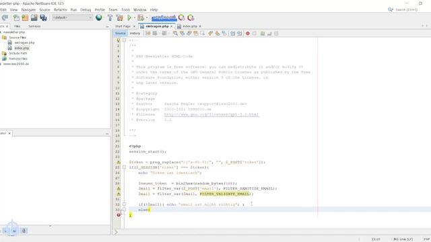
Task: Build project with the hammer icon
Action: click(110, 18)
